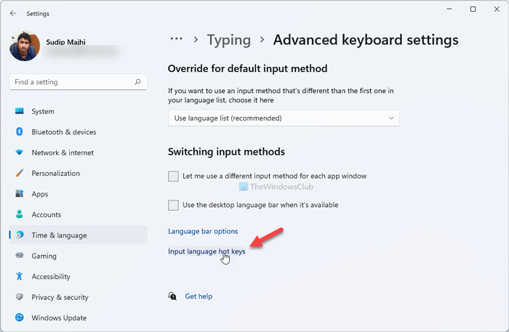This screenshot has height=332, width=509.
Task: Click the Apps icon in sidebar
Action: pos(19,194)
